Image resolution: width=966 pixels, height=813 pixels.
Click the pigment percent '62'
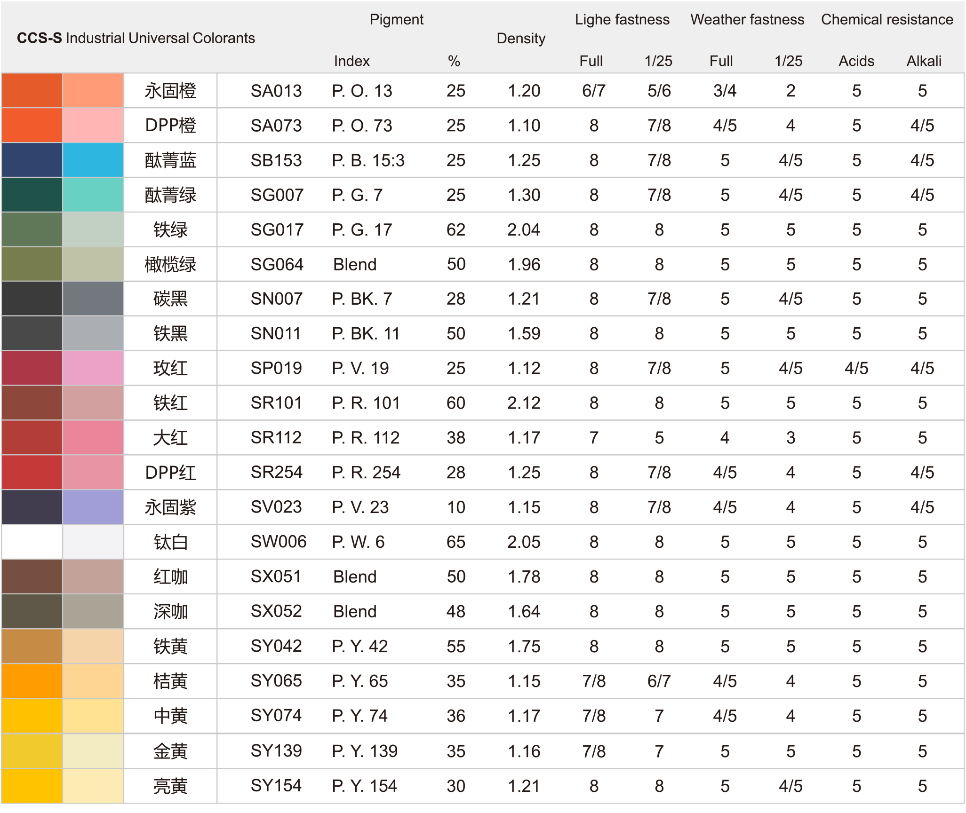456,229
